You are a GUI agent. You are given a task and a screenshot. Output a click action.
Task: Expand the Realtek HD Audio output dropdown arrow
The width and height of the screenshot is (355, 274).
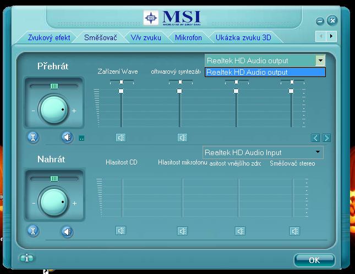(320, 61)
